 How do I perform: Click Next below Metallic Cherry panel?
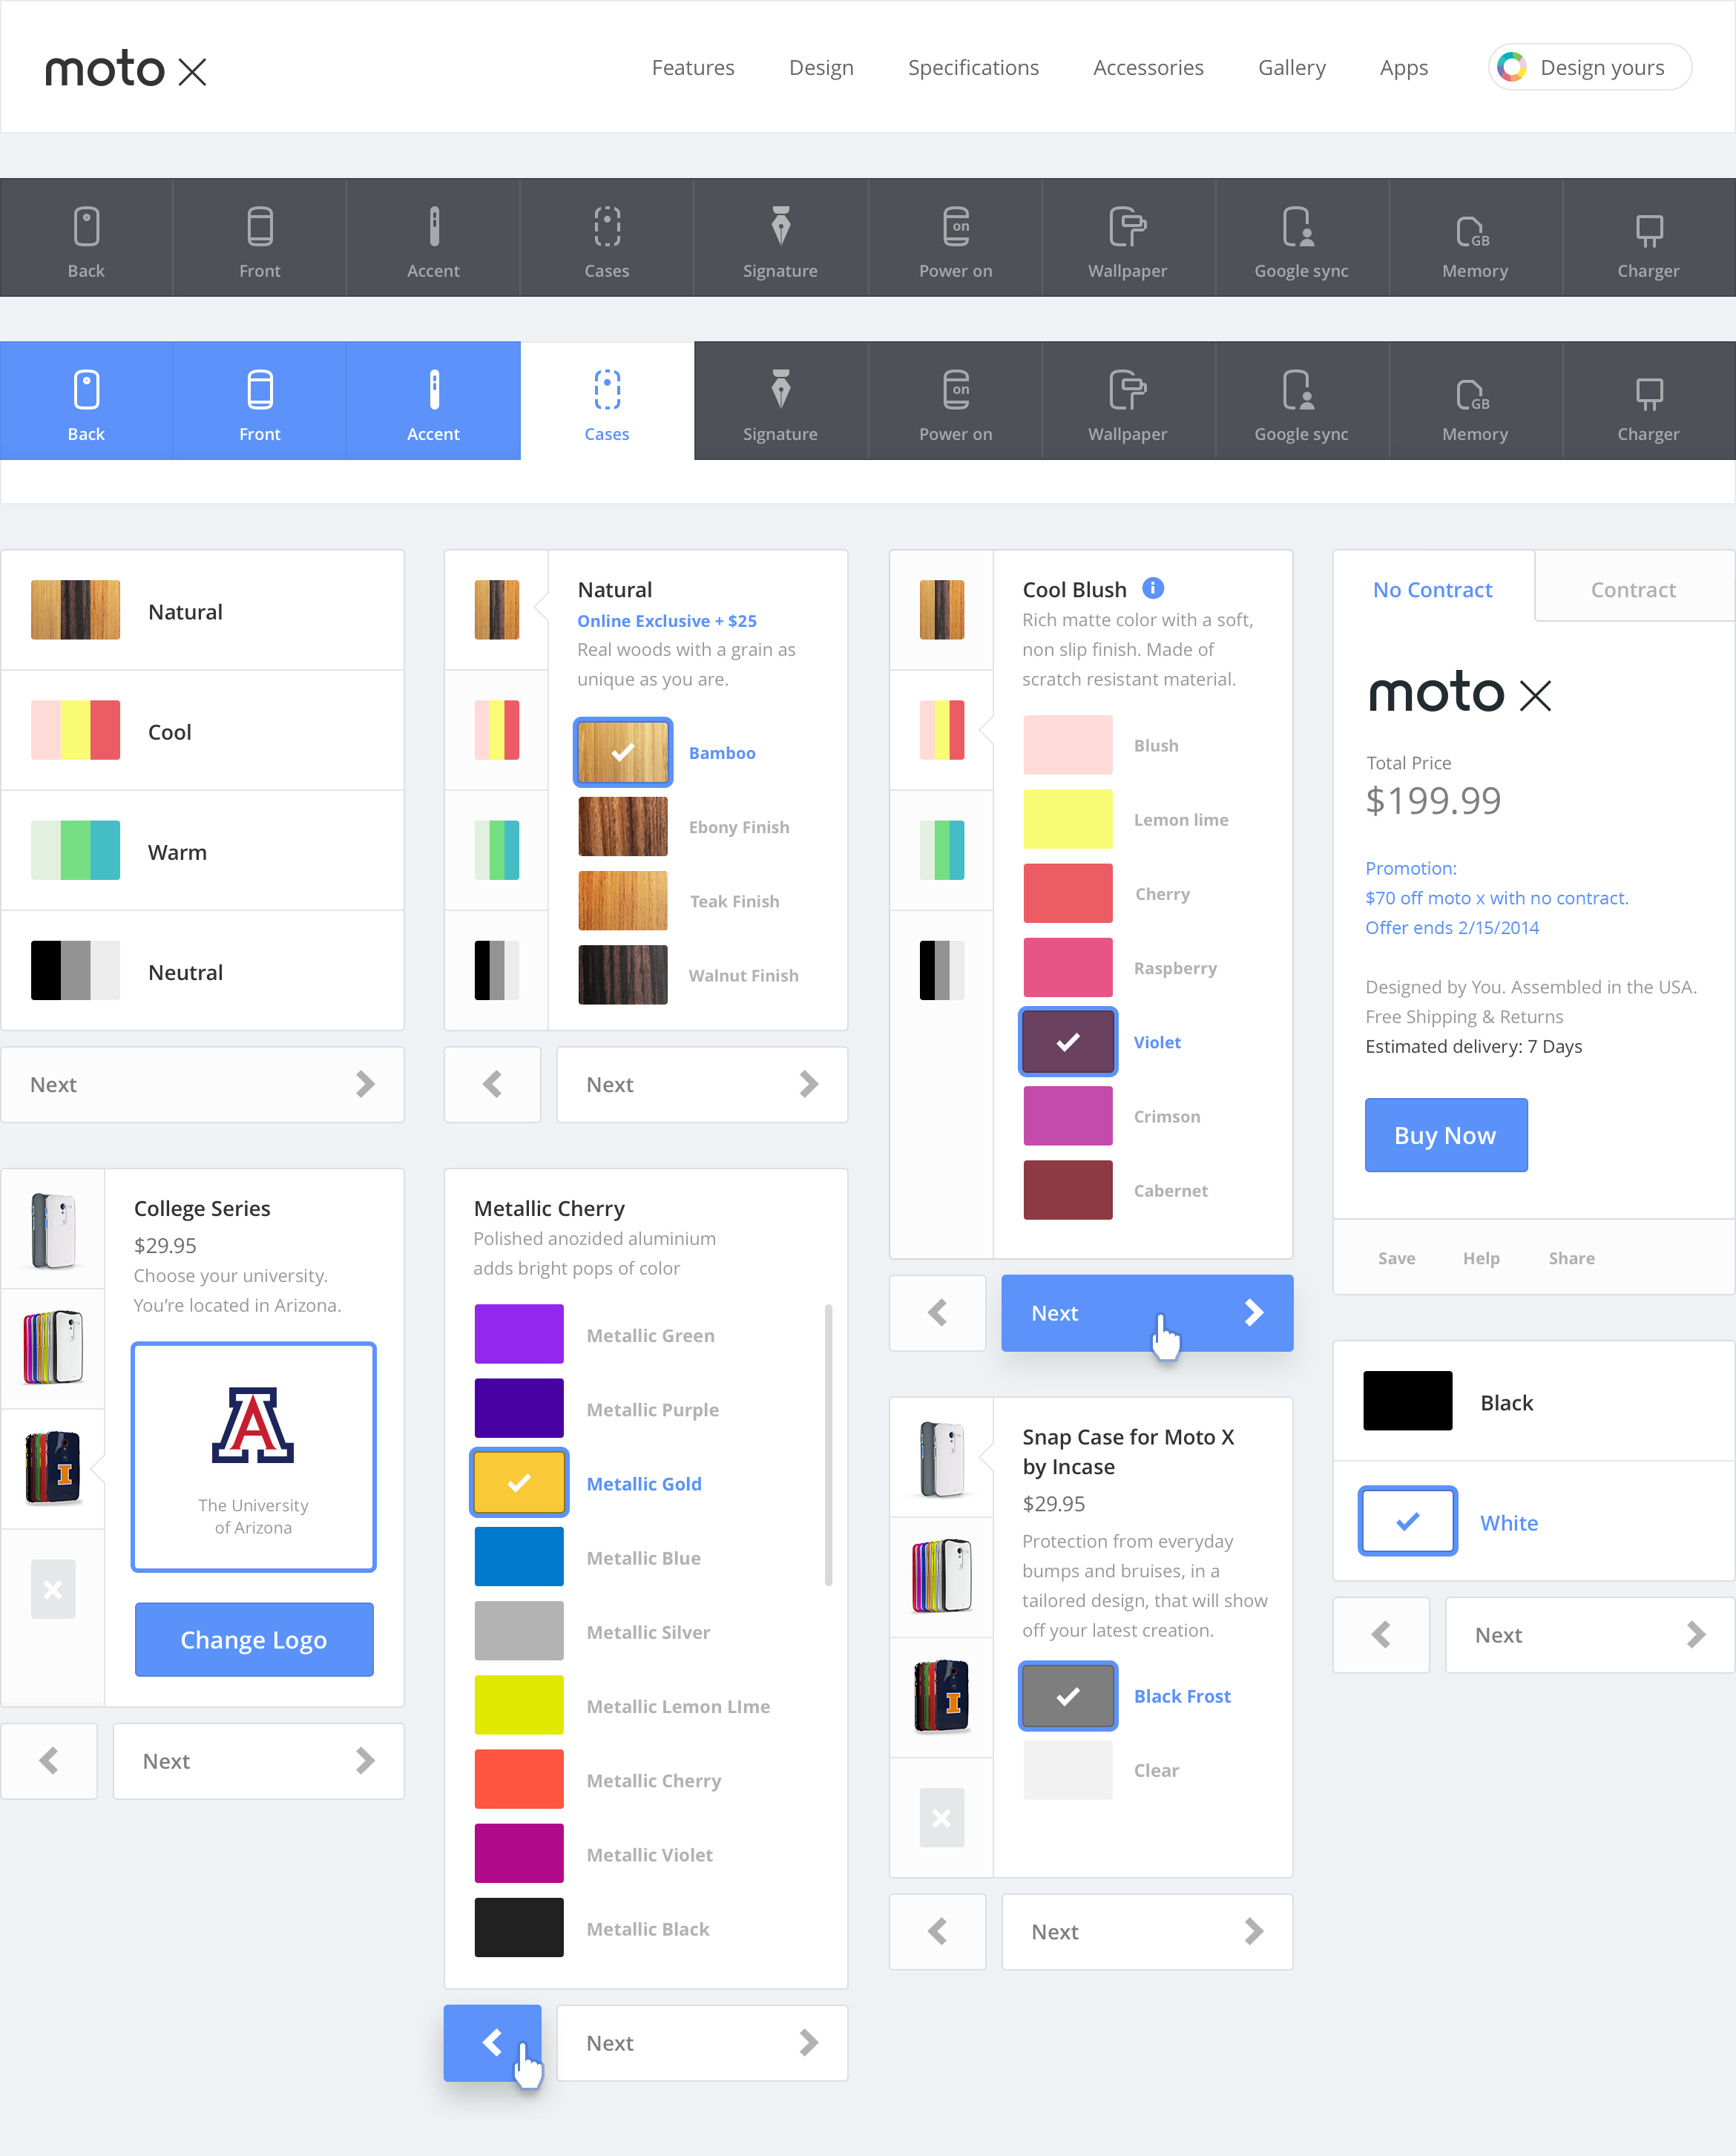tap(702, 2043)
